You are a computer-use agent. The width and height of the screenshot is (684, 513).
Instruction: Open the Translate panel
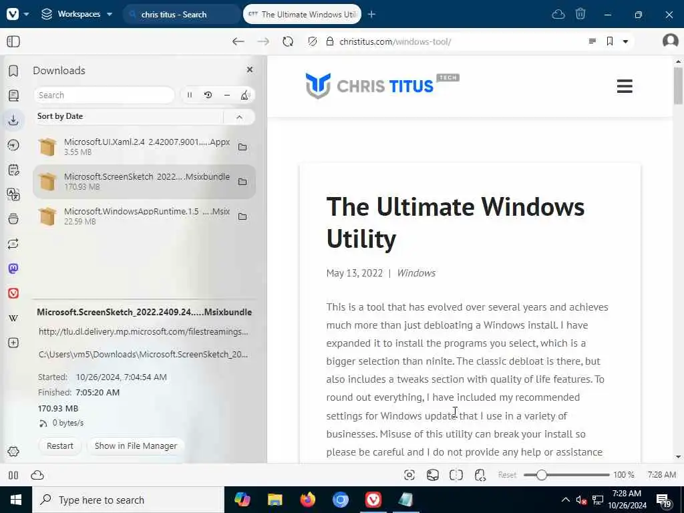click(x=13, y=194)
